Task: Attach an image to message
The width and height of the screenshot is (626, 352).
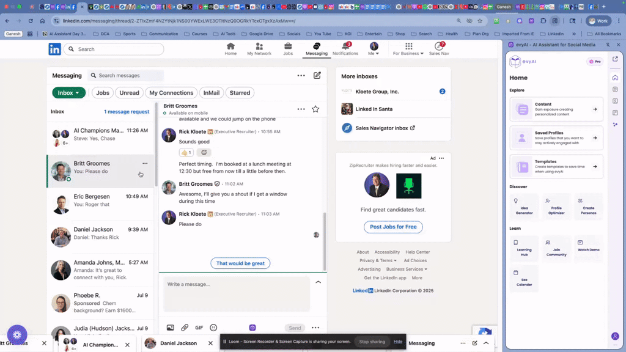Action: (171, 328)
